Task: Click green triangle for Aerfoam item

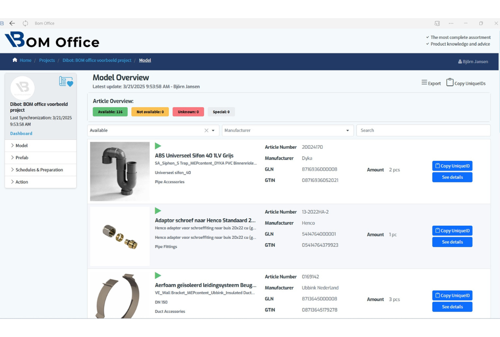Action: coord(158,275)
